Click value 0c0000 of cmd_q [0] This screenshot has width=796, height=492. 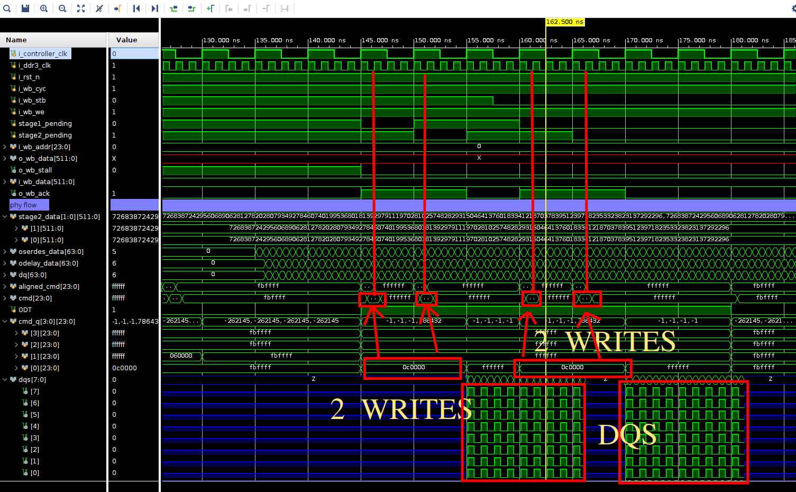[x=124, y=368]
